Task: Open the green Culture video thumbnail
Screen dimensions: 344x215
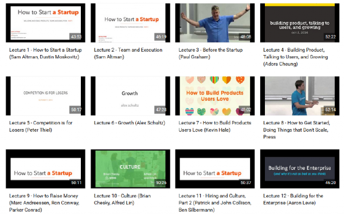Action: pos(130,169)
